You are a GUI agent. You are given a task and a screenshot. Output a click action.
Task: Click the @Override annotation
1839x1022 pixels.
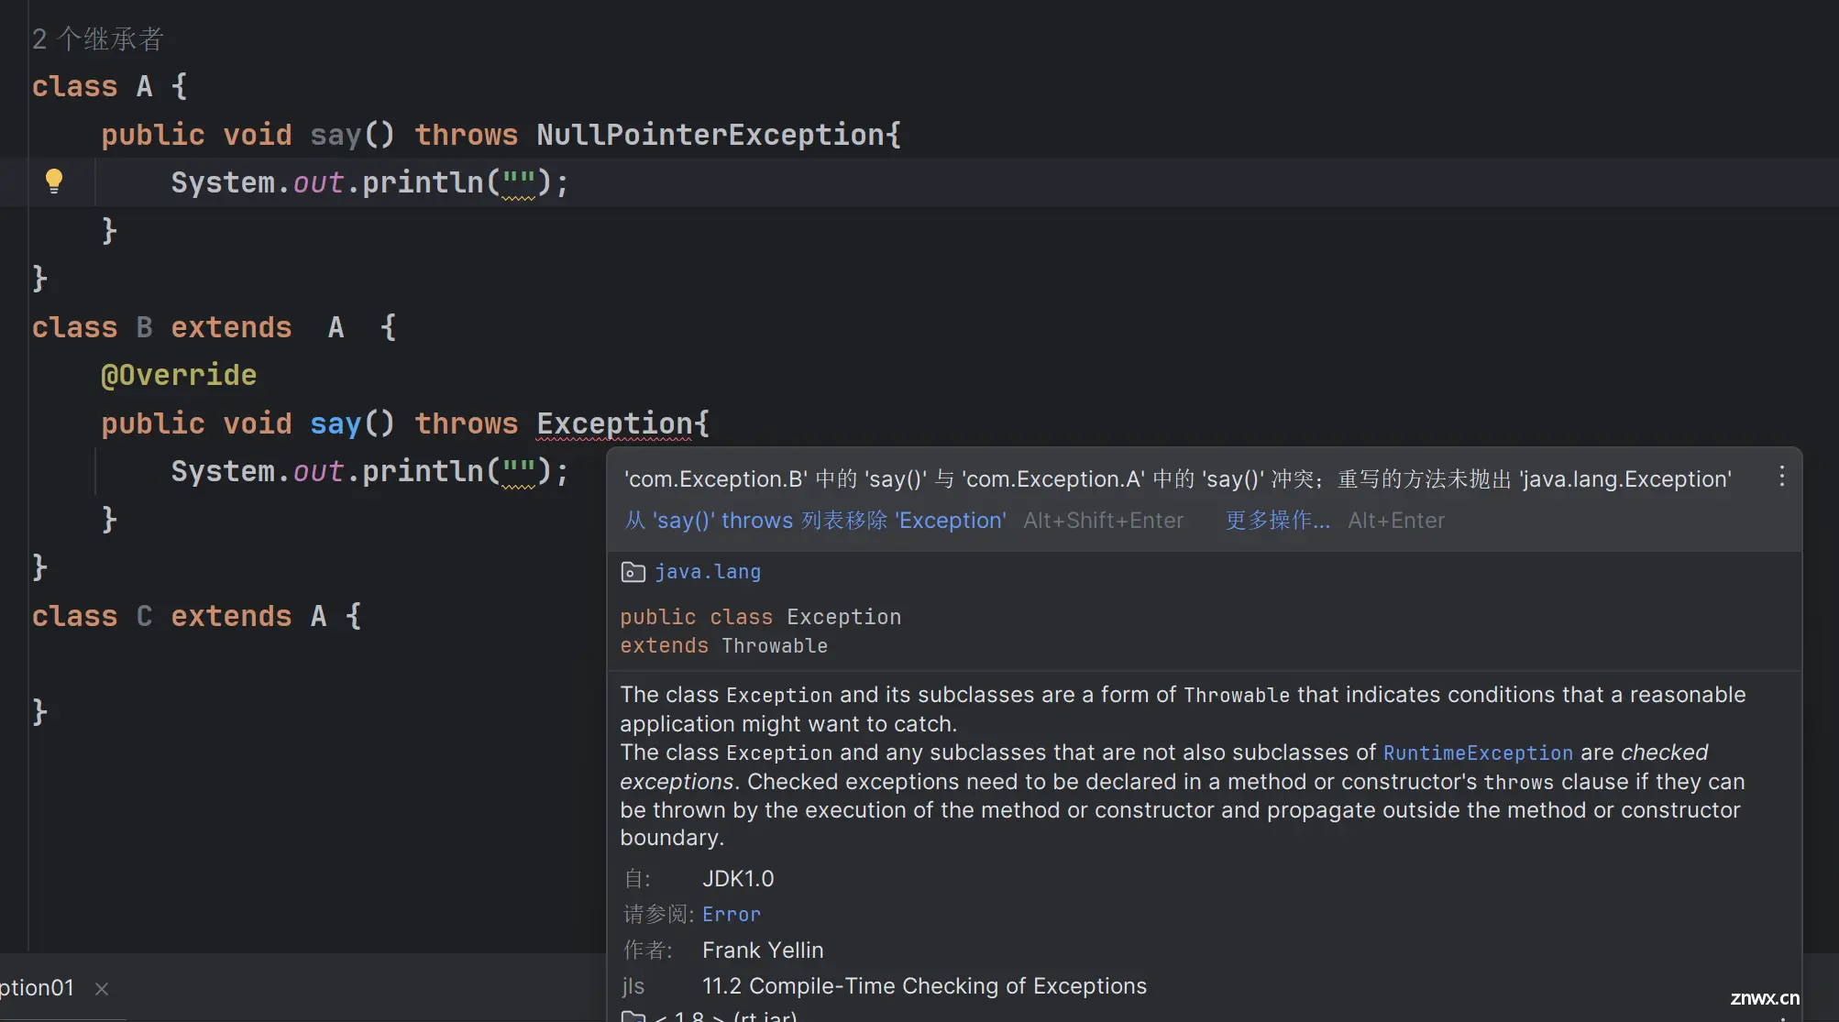(x=179, y=375)
